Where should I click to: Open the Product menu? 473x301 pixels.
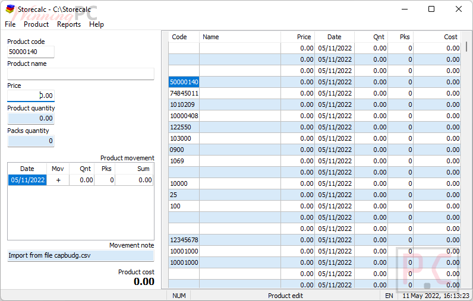point(36,24)
